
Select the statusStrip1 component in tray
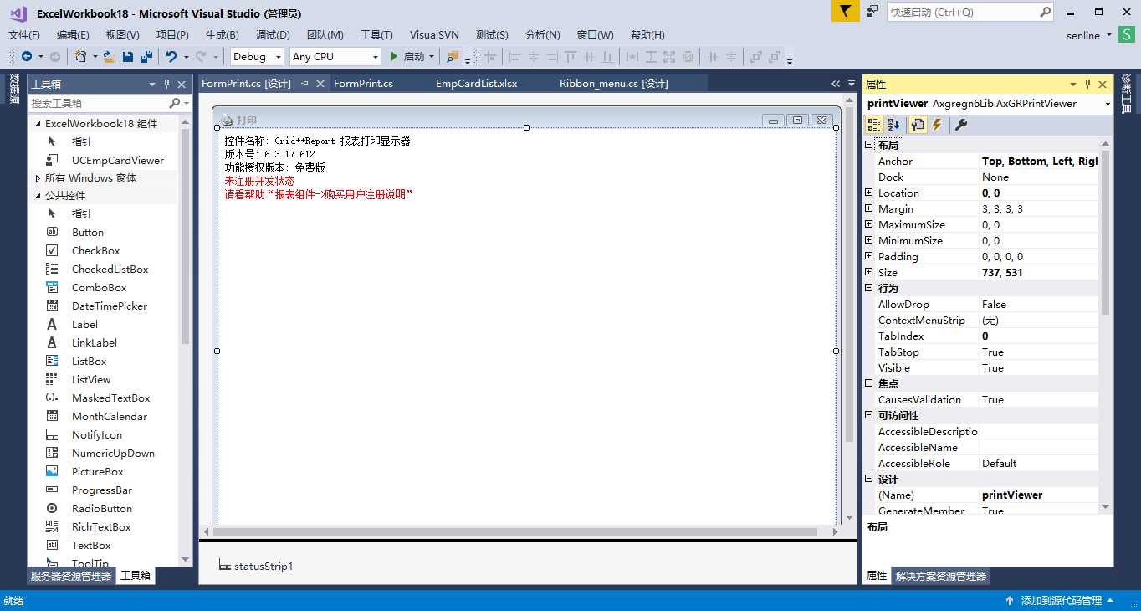pyautogui.click(x=256, y=566)
